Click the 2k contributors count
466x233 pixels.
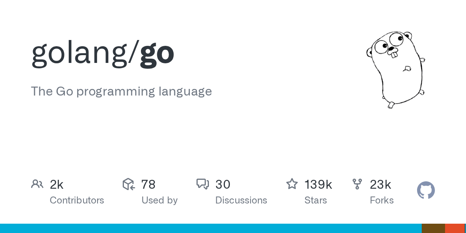[57, 184]
